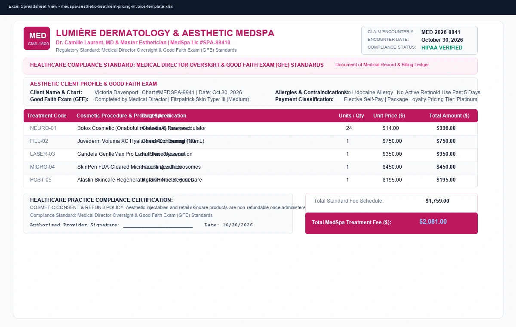The image size is (516, 327).
Task: Select quantity 24 in the Botox row
Action: click(349, 128)
